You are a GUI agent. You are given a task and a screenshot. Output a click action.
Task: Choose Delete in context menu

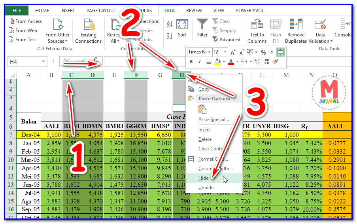[214, 139]
